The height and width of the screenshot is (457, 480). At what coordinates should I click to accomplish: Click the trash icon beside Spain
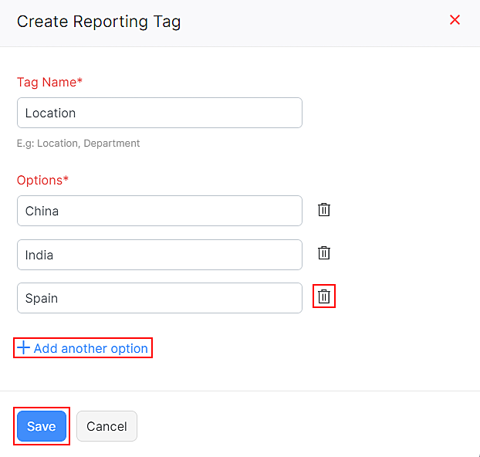pos(324,296)
